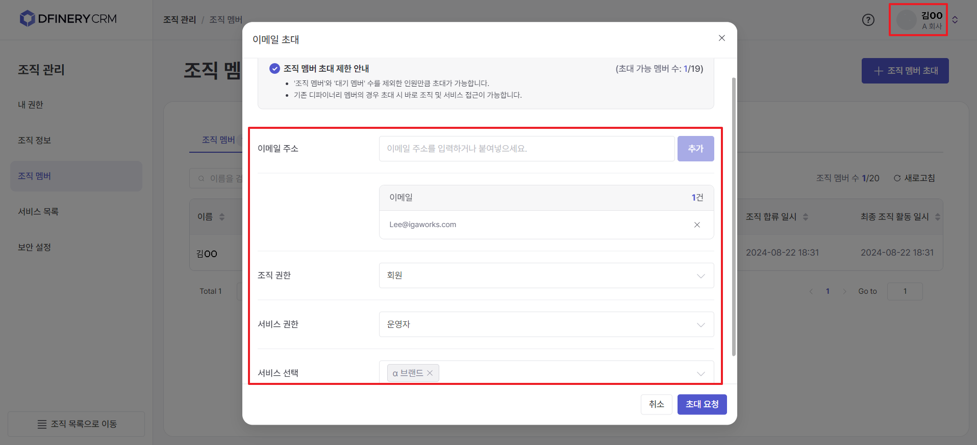Expand the 서비스 권한 dropdown
Viewport: 977px width, 445px height.
(546, 324)
